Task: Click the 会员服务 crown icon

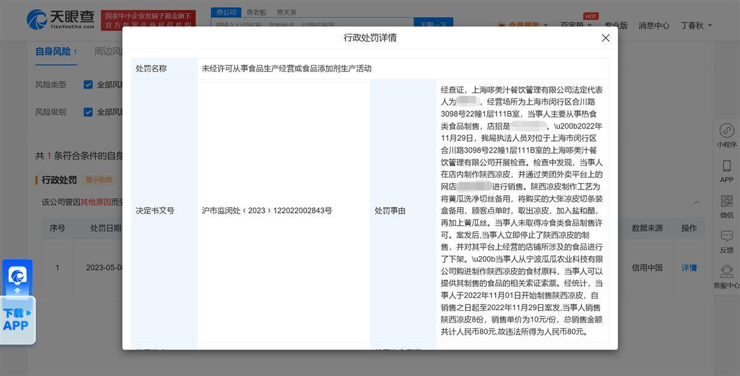Action: point(499,25)
